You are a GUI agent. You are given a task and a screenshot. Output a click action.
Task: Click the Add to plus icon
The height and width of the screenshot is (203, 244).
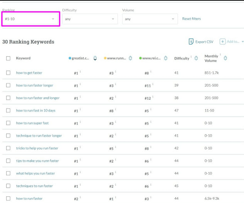point(222,42)
